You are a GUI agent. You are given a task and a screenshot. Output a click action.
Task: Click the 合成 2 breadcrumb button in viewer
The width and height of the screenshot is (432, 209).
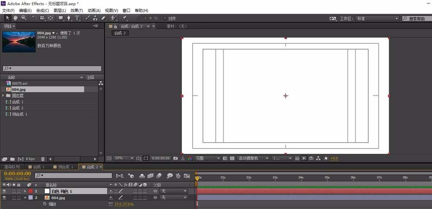[120, 33]
